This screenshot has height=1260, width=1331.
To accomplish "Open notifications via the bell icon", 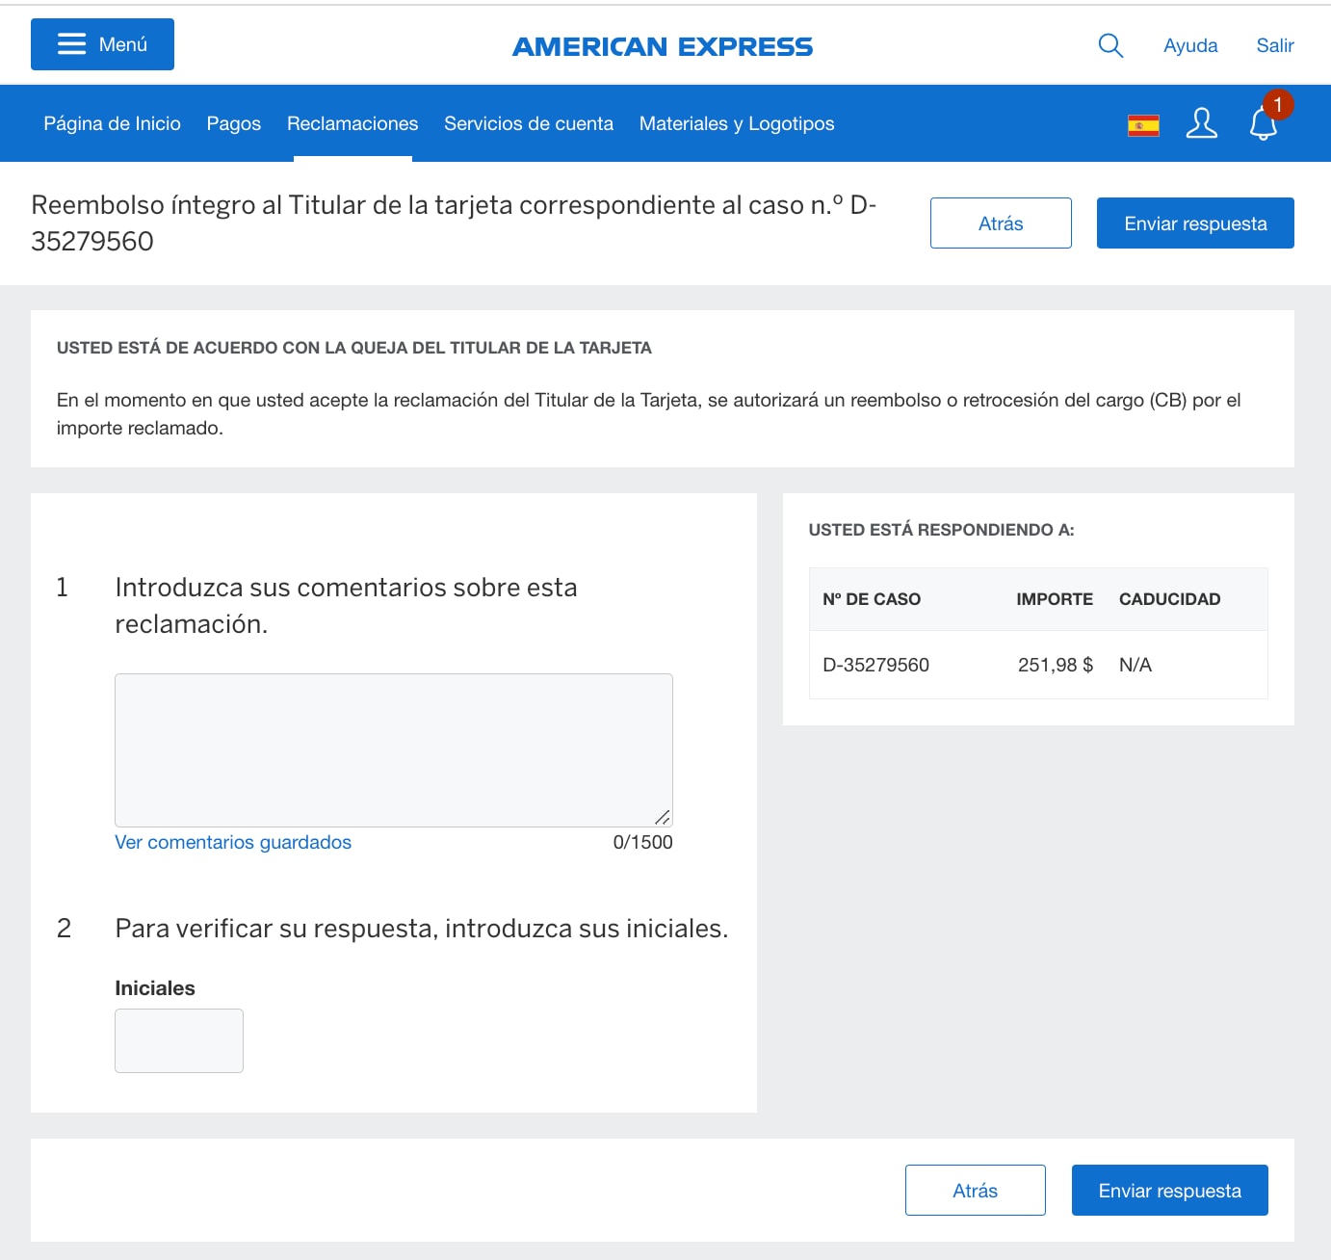I will tap(1261, 123).
